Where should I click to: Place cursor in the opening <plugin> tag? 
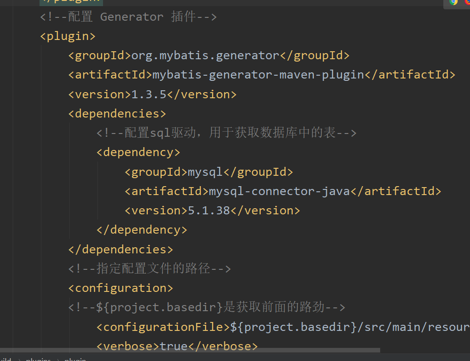68,36
